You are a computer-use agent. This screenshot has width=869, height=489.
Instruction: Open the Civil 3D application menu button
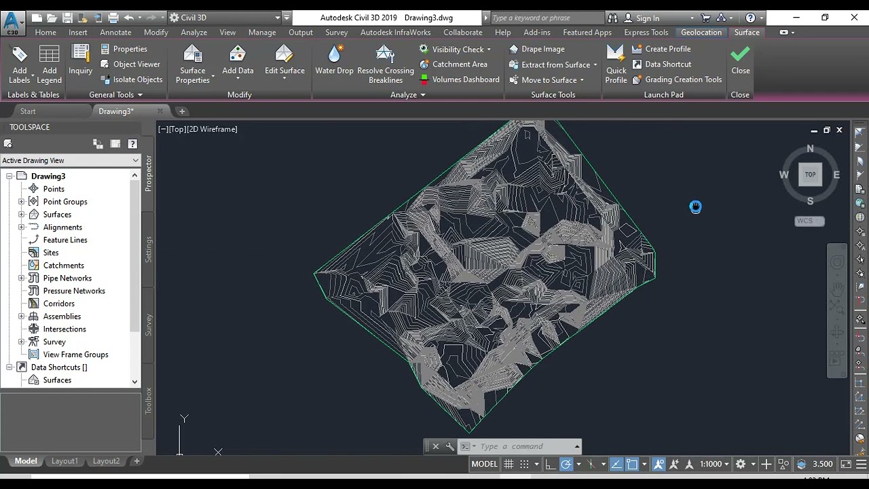[12, 22]
